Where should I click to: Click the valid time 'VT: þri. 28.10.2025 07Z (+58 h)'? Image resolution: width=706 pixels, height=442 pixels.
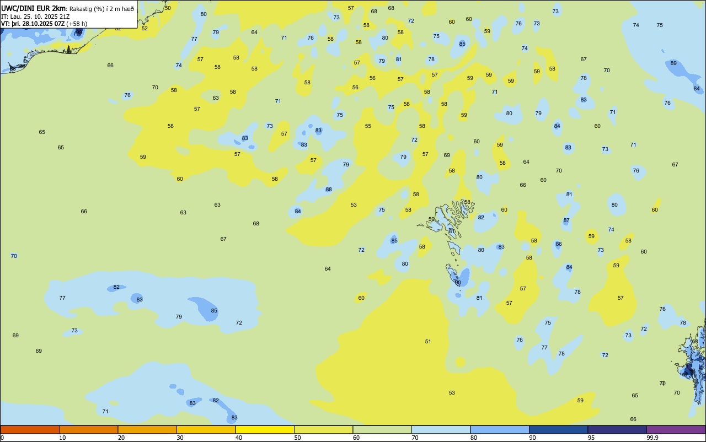click(44, 24)
